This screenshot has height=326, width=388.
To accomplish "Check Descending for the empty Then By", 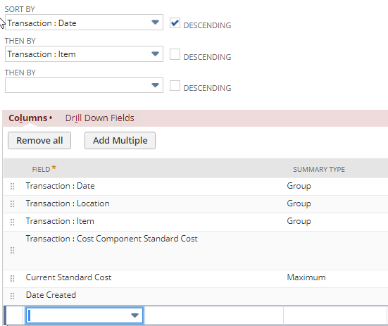I will tap(175, 86).
